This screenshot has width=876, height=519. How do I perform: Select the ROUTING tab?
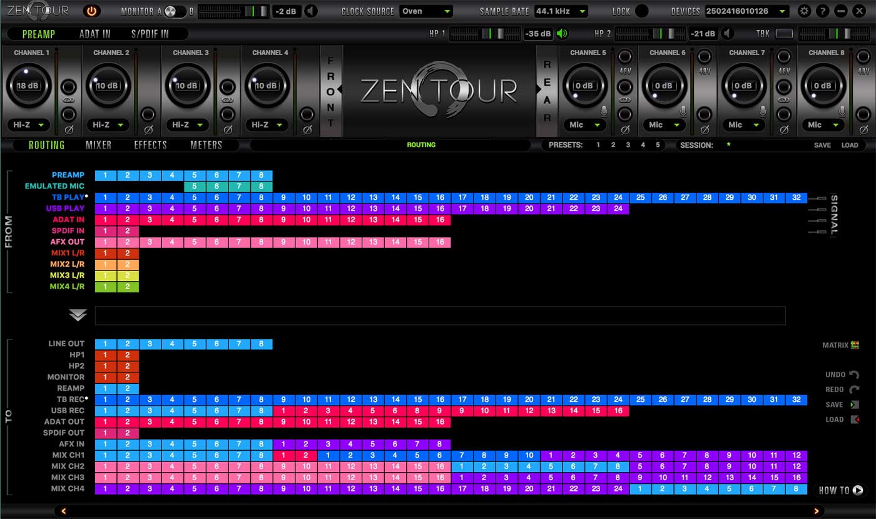coord(46,145)
